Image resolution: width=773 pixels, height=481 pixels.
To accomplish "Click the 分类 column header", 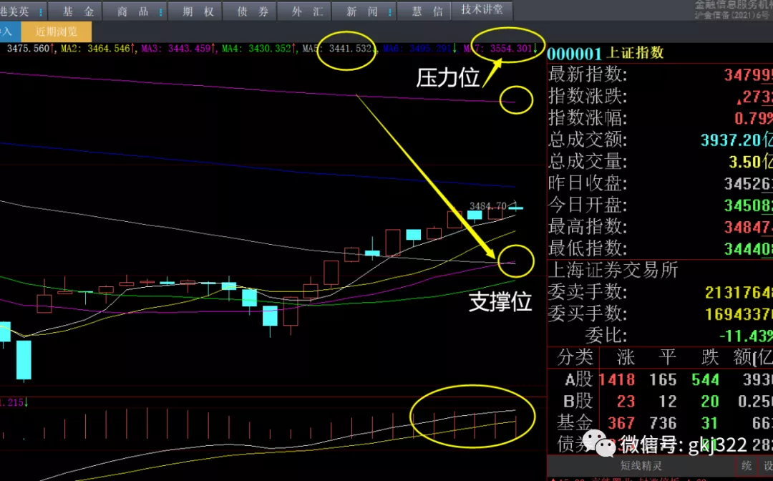I will click(x=574, y=356).
